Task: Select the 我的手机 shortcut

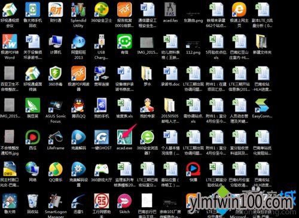Action: click(102, 108)
